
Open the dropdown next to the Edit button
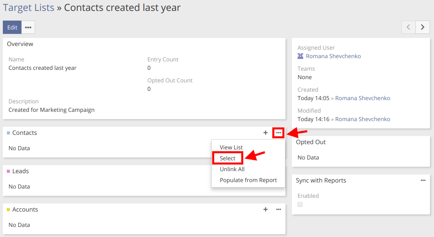(28, 27)
